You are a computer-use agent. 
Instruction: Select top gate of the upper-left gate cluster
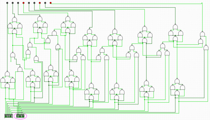tap(14, 20)
